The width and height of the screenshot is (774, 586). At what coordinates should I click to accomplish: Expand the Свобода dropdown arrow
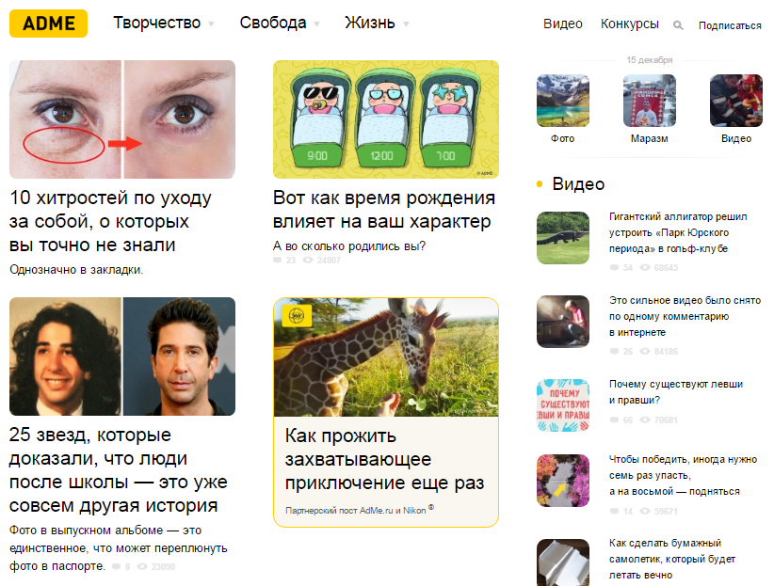317,24
